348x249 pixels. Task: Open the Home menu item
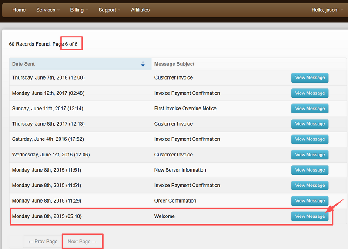[19, 10]
